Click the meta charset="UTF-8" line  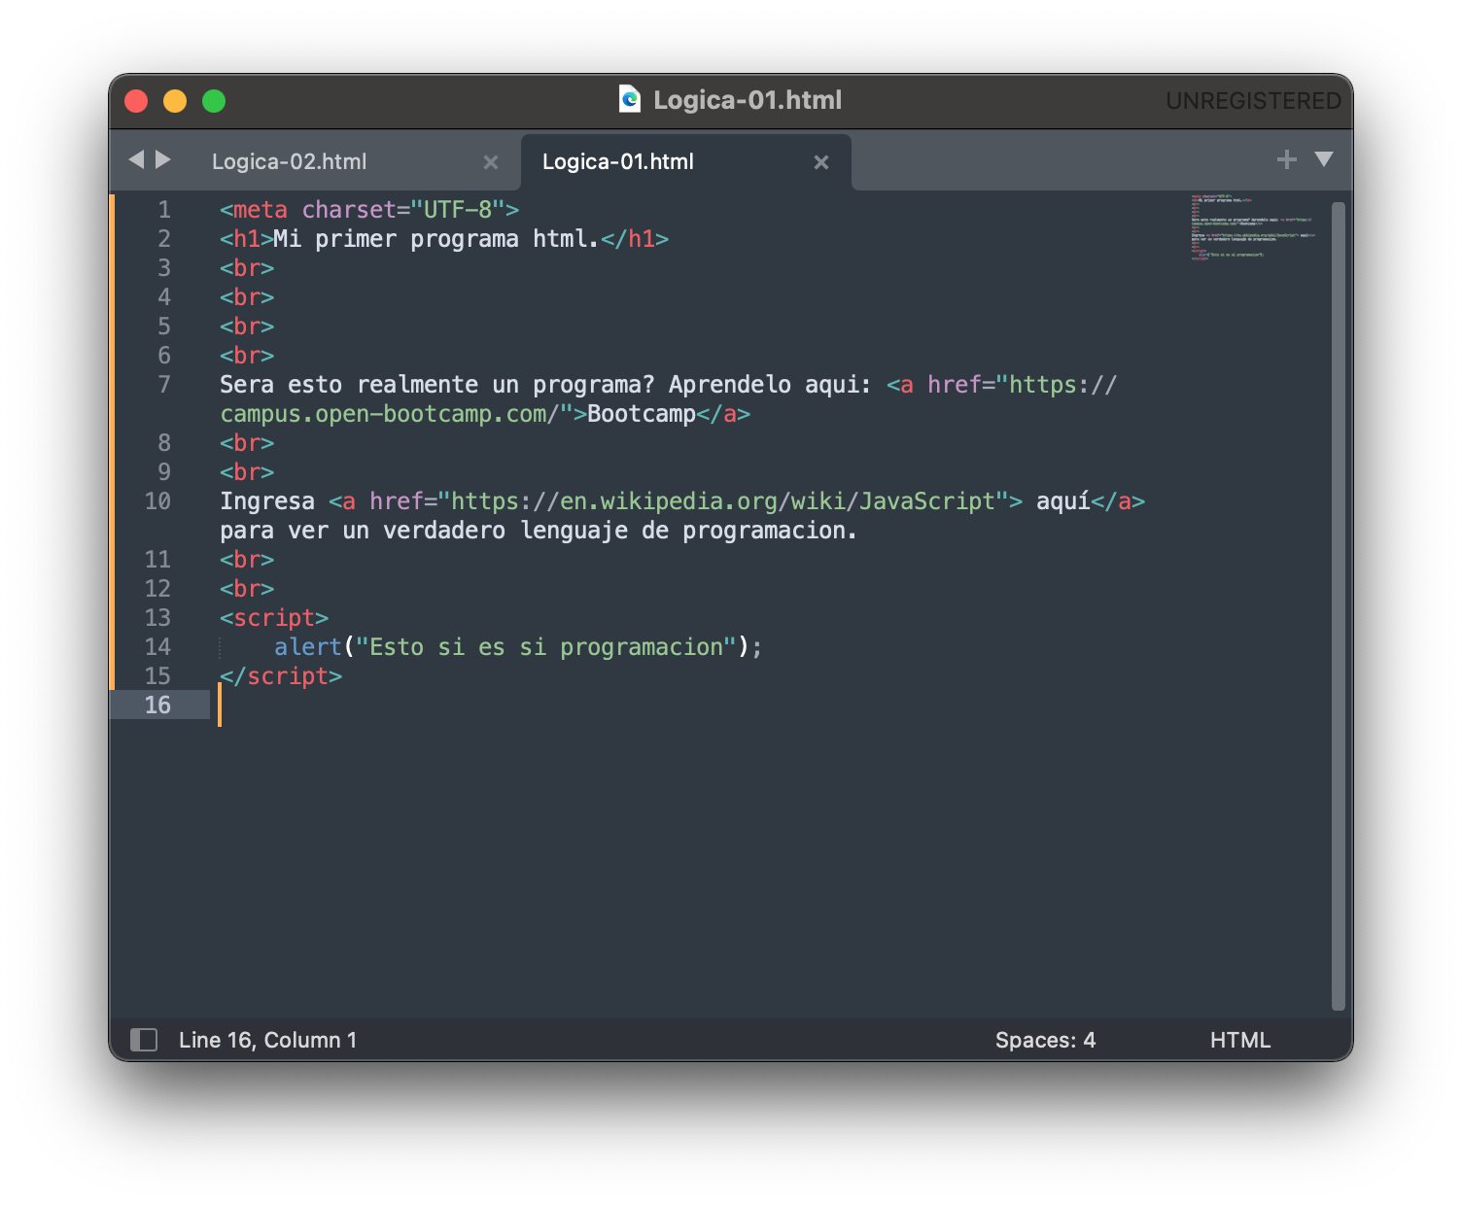point(369,210)
